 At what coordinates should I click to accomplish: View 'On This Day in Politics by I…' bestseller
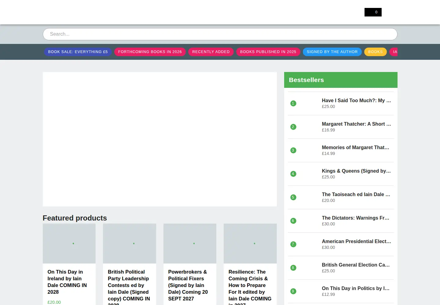pos(356,289)
